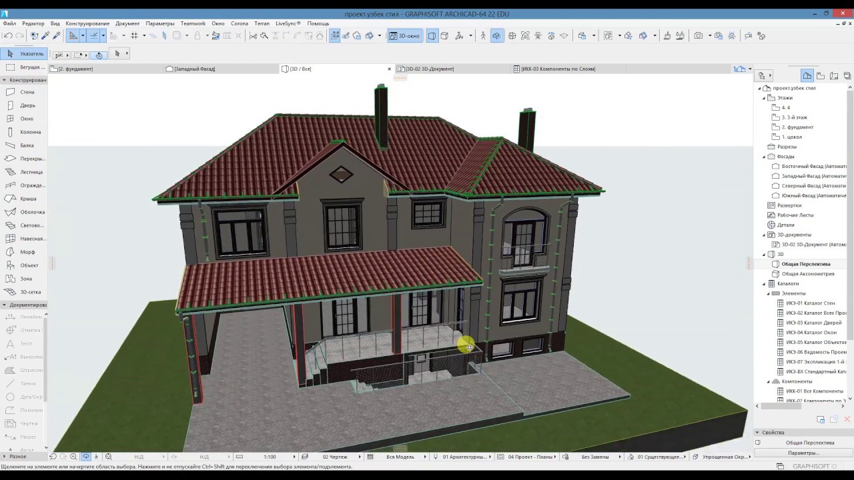Image resolution: width=854 pixels, height=480 pixels.
Task: Open the Teamwork menu
Action: click(193, 23)
